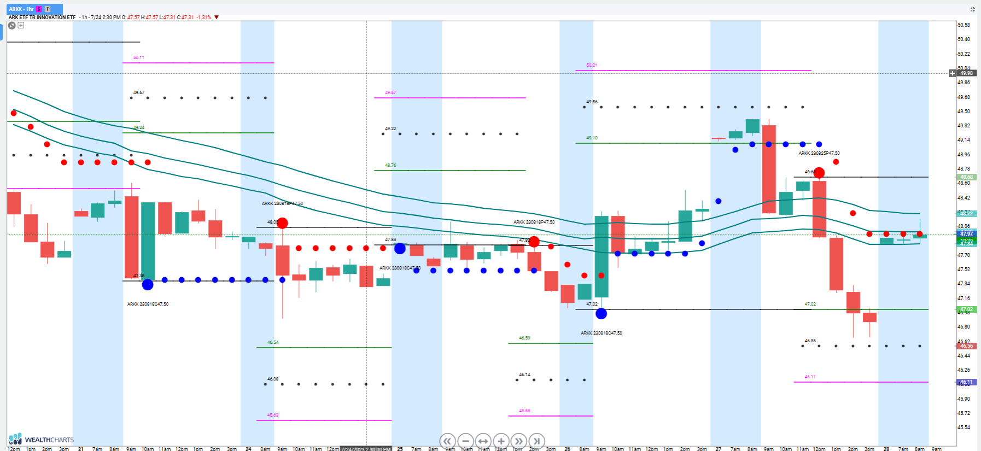The width and height of the screenshot is (981, 451).
Task: Click the ARK ETF TR INNOVATION ETF title
Action: tap(42, 17)
